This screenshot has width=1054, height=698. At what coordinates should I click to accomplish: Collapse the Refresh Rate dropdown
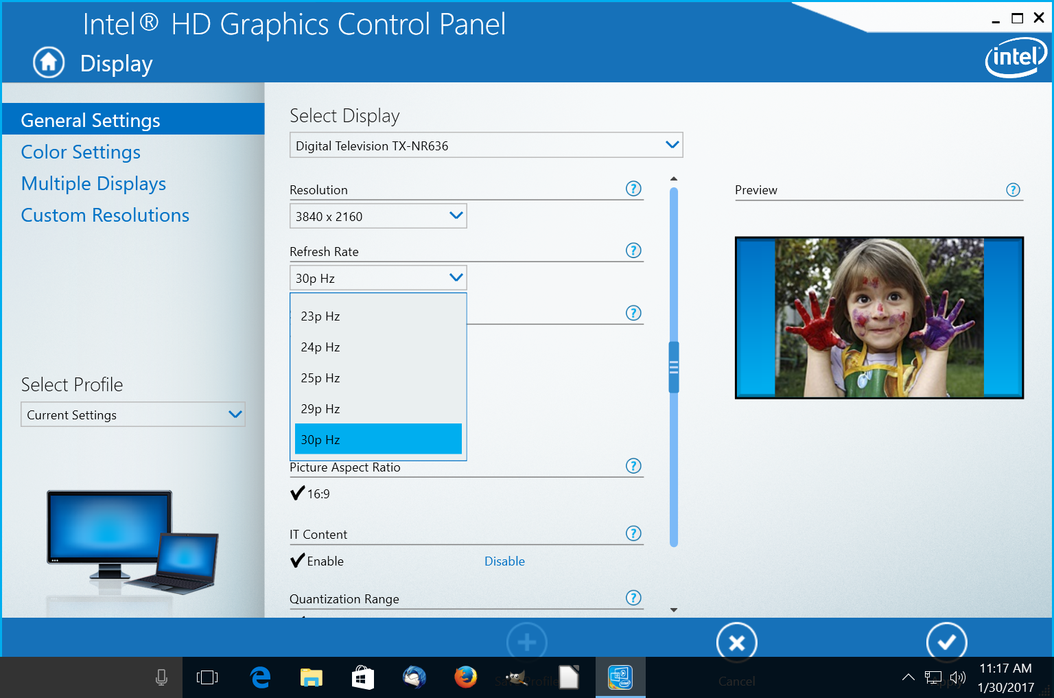click(x=378, y=277)
